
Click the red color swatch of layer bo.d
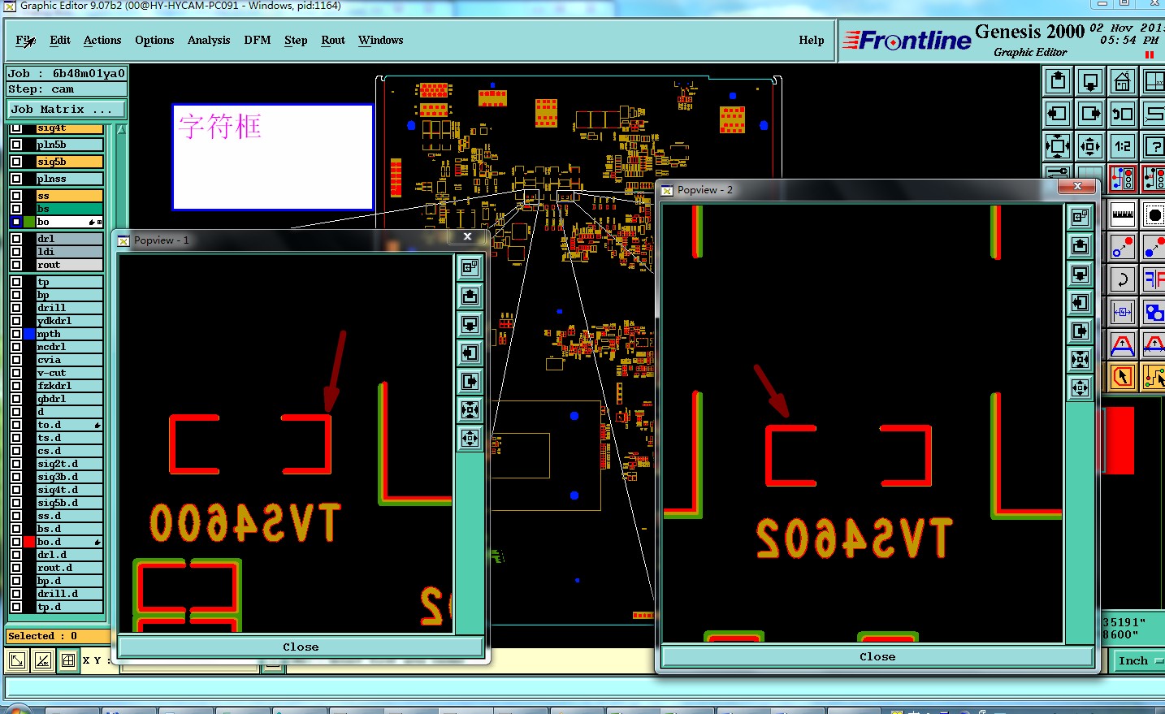point(29,542)
